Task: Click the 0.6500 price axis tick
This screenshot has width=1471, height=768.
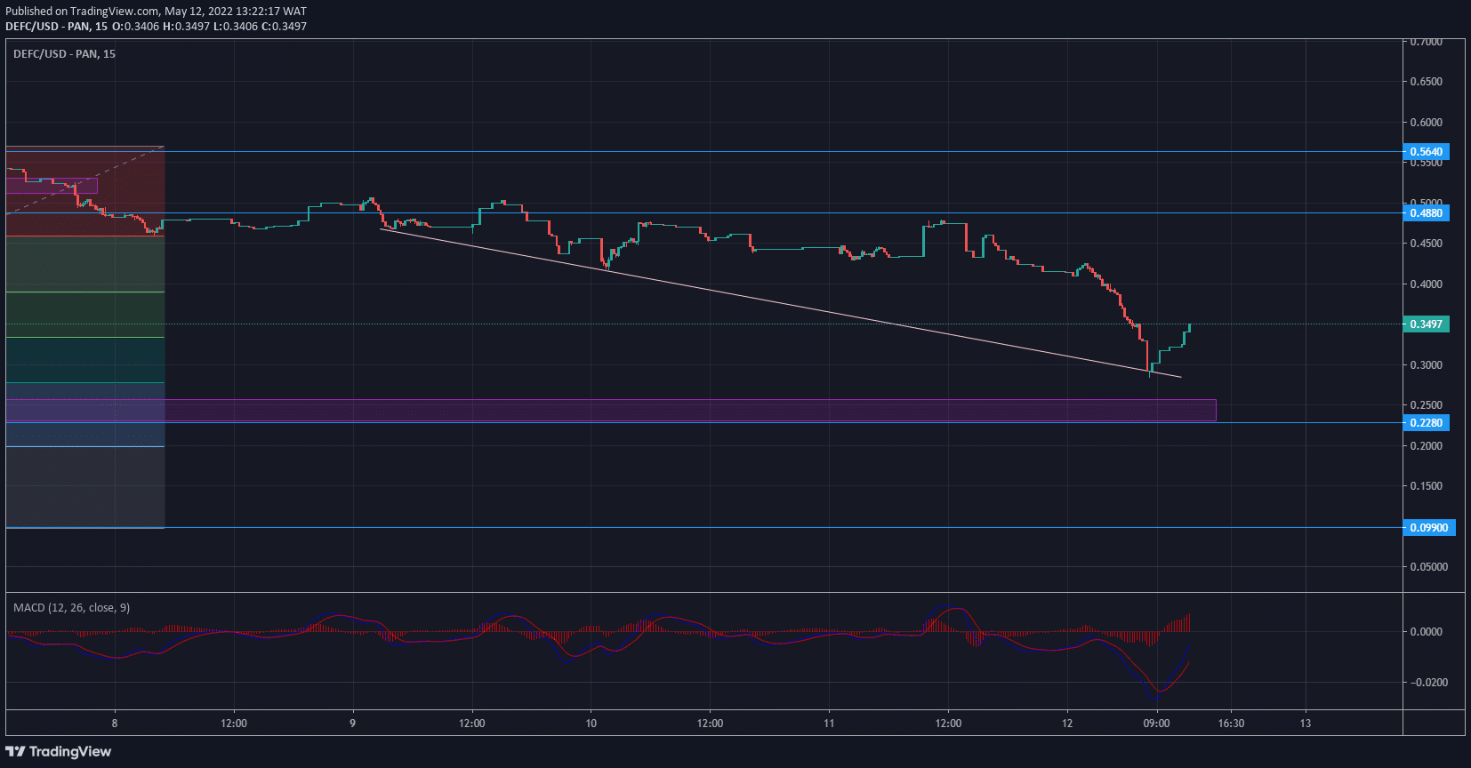Action: [1427, 82]
